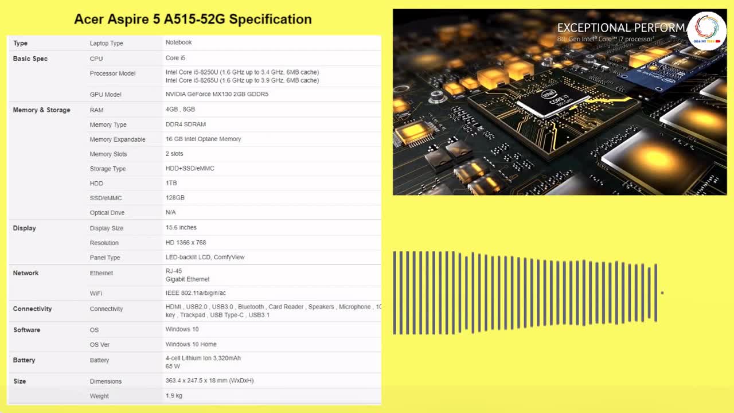
Task: Click the 'HD 1366 x 768' value
Action: pos(186,243)
